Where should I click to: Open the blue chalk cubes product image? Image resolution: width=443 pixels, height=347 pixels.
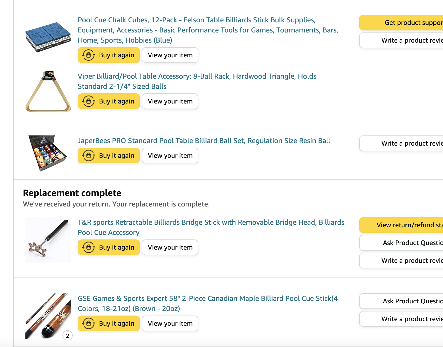coord(48,37)
